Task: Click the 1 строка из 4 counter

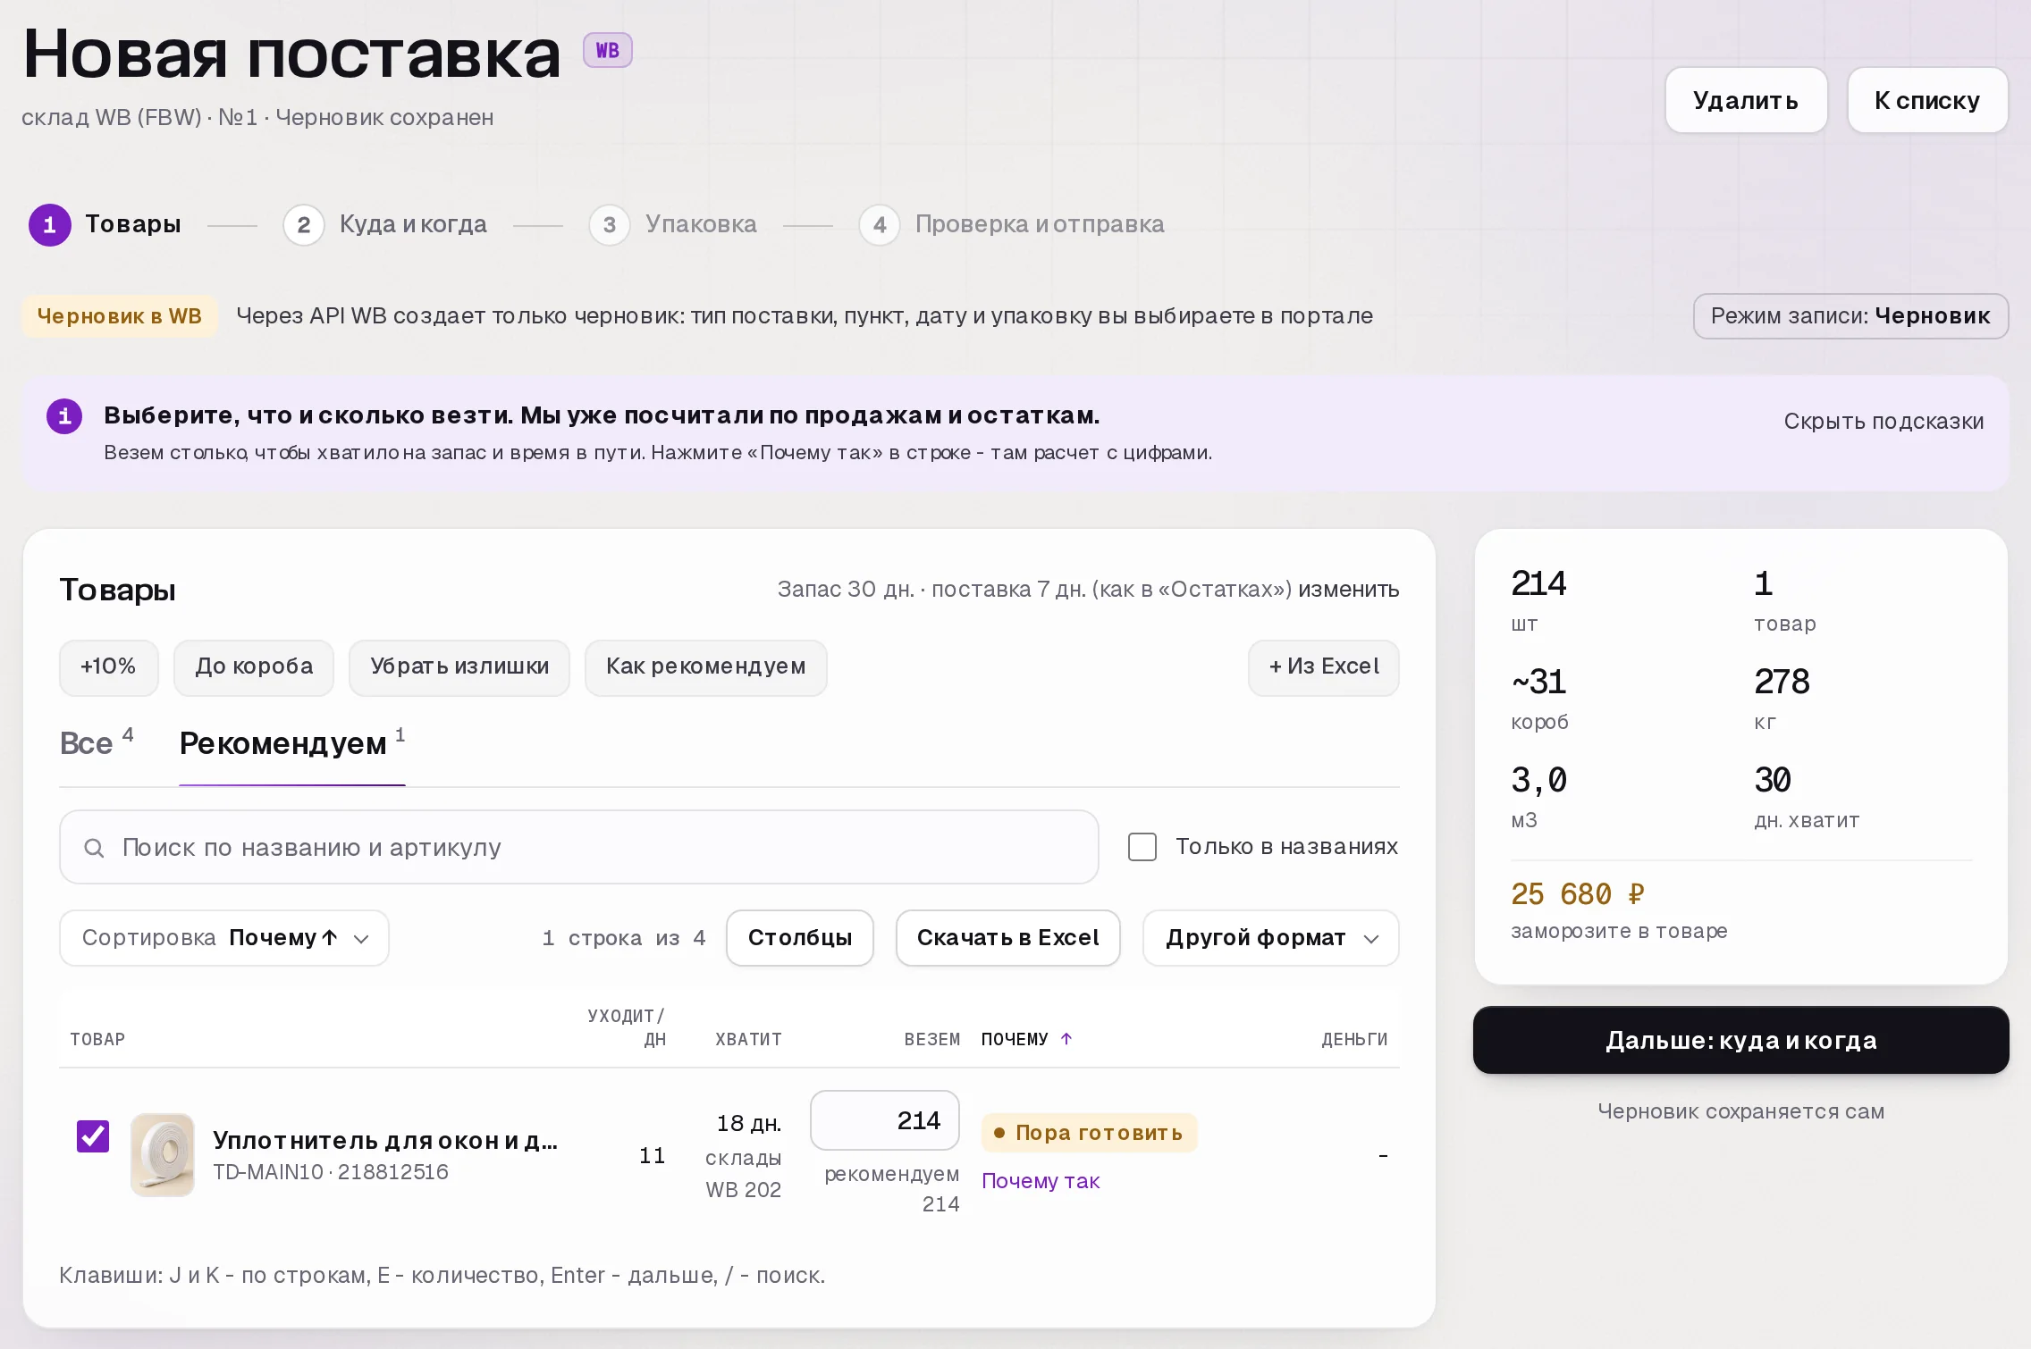Action: tap(624, 938)
